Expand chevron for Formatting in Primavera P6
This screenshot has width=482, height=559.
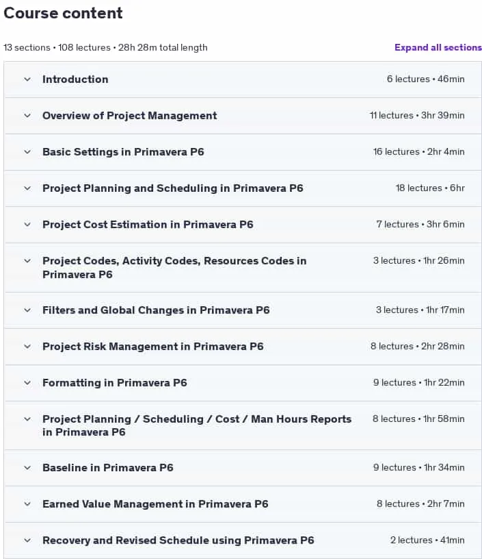tap(27, 383)
